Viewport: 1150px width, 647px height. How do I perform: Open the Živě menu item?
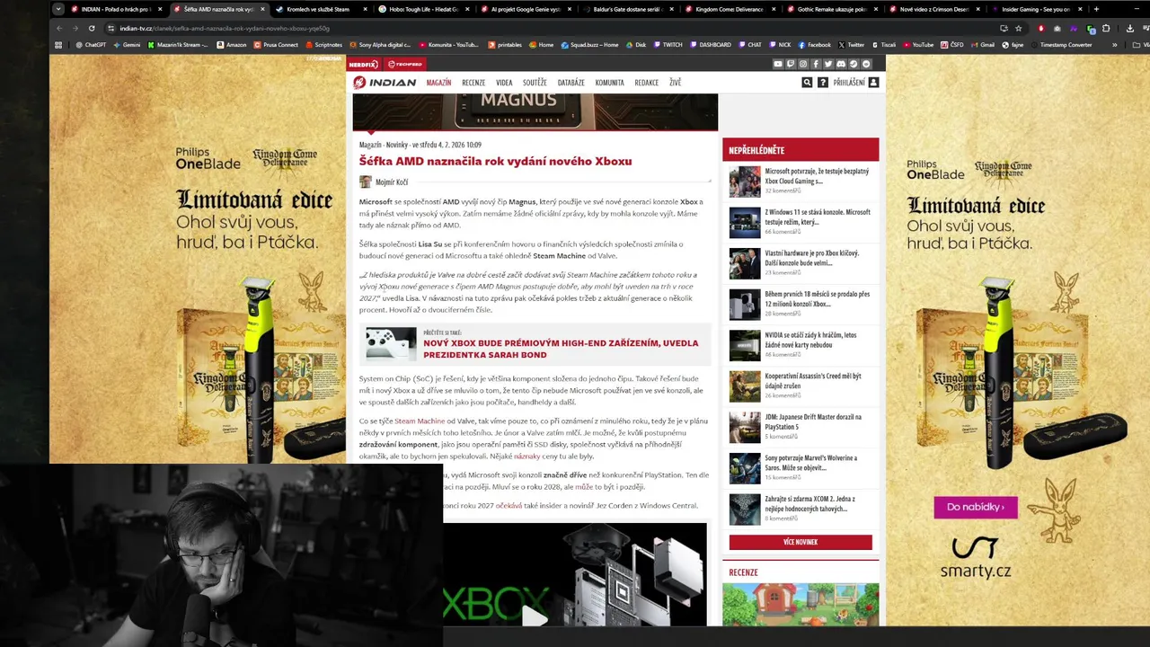(x=675, y=83)
